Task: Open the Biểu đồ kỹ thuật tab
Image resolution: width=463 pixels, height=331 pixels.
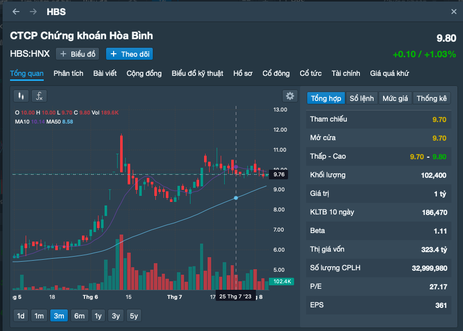Action: (x=197, y=73)
